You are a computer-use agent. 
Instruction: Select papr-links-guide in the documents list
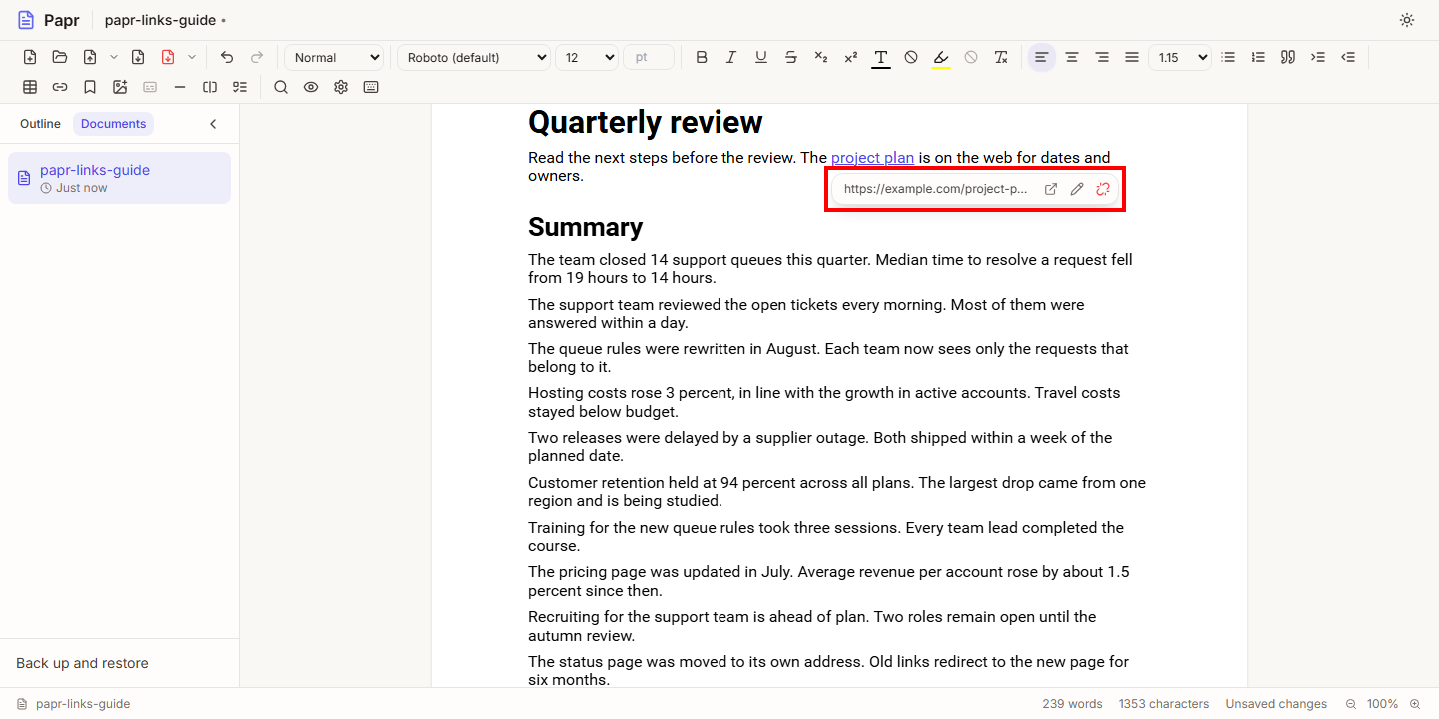119,178
